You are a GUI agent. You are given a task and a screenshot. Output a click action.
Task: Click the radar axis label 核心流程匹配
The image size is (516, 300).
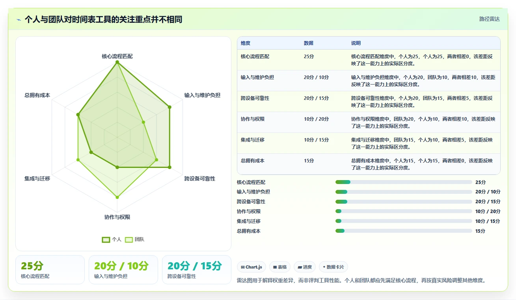click(x=117, y=56)
